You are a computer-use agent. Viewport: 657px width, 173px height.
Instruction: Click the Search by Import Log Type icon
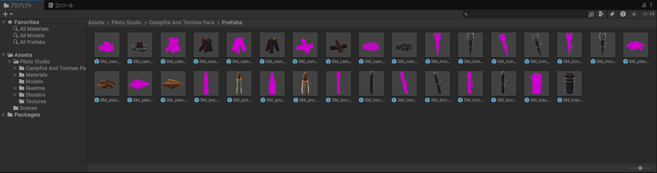pyautogui.click(x=623, y=14)
